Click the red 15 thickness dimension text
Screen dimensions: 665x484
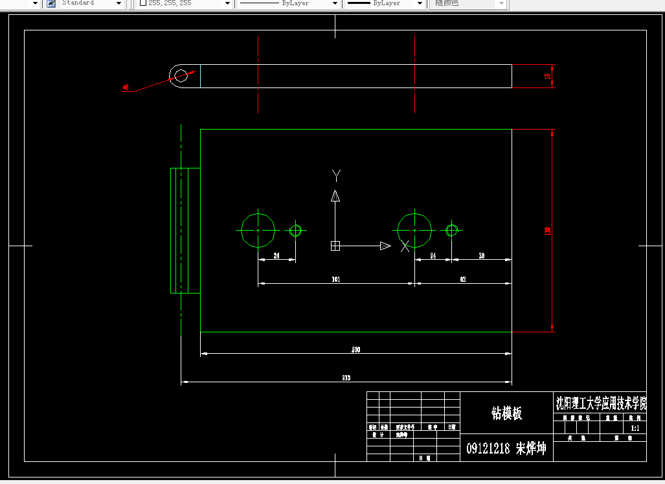[547, 76]
